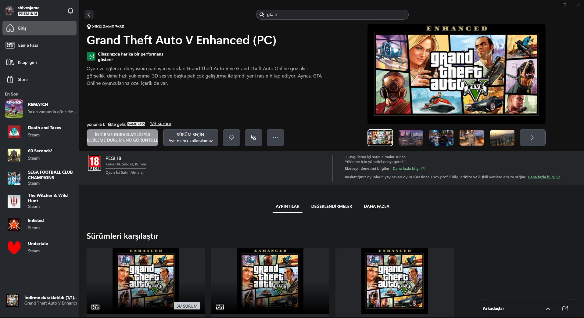Click the Game Pass badge beside Şununla birlikte gelir
The height and width of the screenshot is (318, 584).
click(x=136, y=124)
